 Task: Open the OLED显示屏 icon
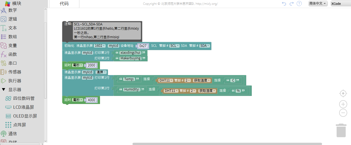tap(8, 116)
